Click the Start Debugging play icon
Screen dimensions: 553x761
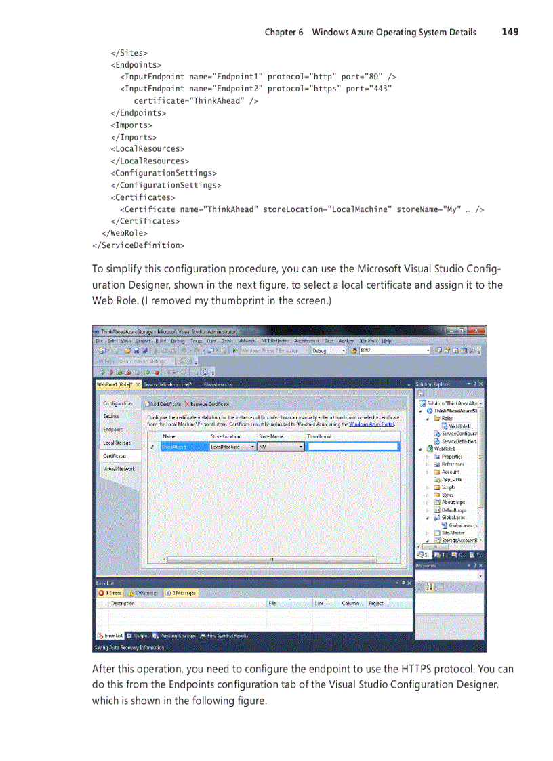click(232, 350)
